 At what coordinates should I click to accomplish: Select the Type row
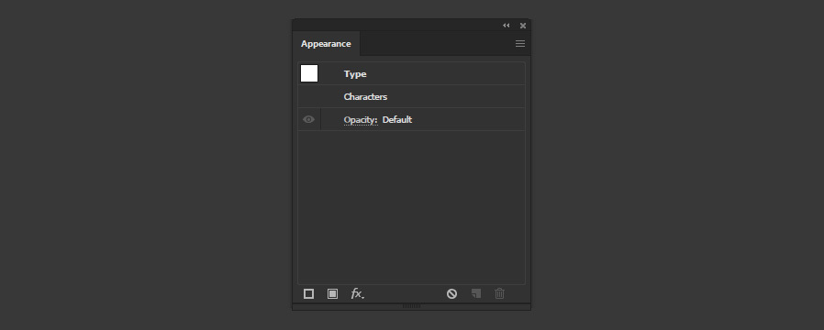tap(411, 74)
